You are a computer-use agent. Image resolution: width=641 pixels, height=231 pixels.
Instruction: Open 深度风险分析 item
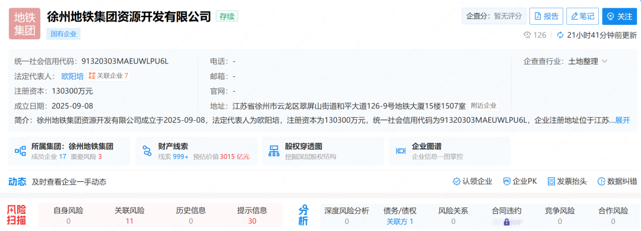pyautogui.click(x=347, y=216)
